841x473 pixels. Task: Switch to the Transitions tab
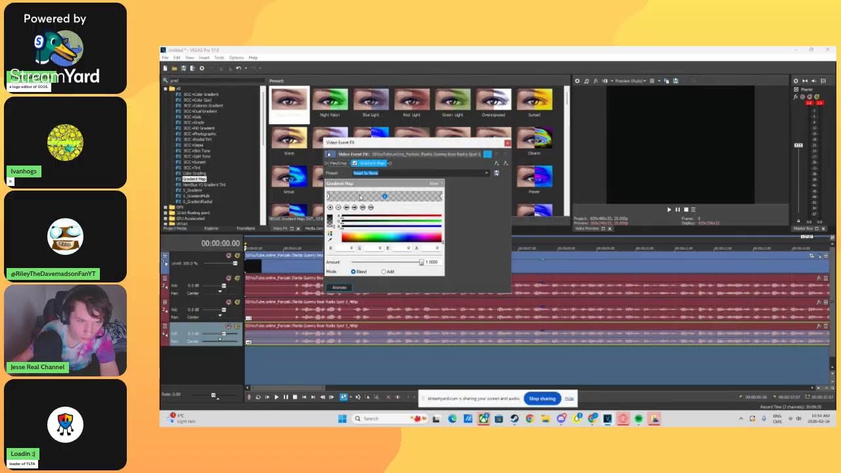coord(246,229)
